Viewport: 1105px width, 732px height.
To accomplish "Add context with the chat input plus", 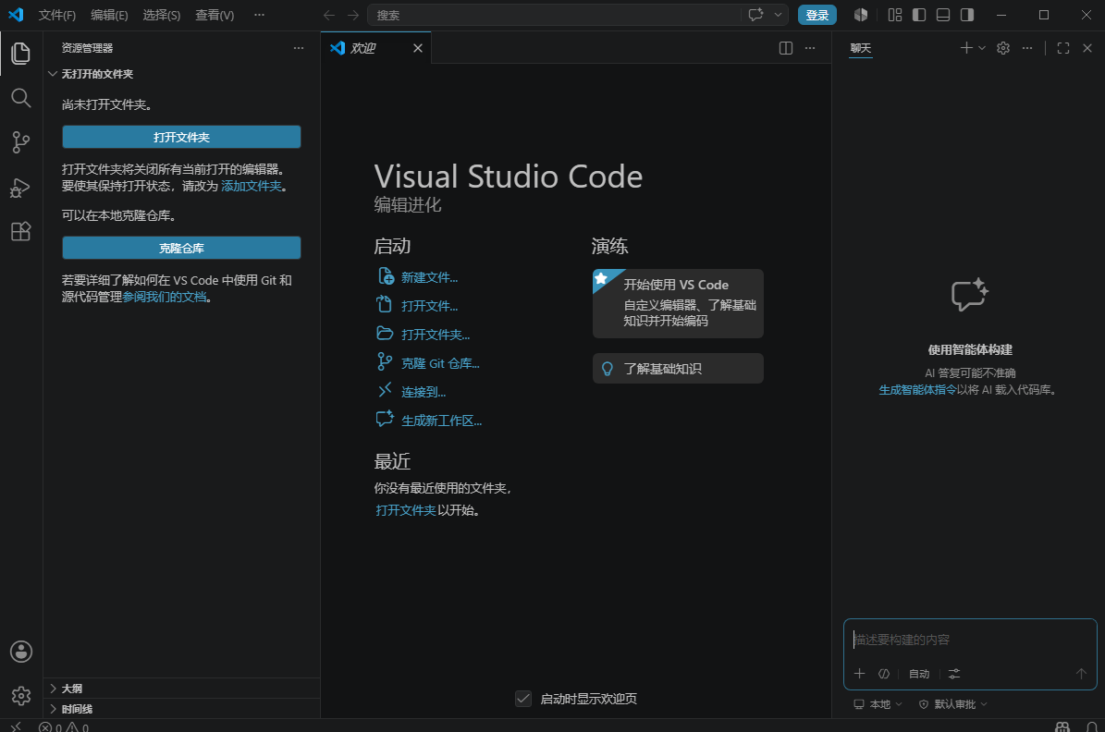I will pyautogui.click(x=859, y=674).
